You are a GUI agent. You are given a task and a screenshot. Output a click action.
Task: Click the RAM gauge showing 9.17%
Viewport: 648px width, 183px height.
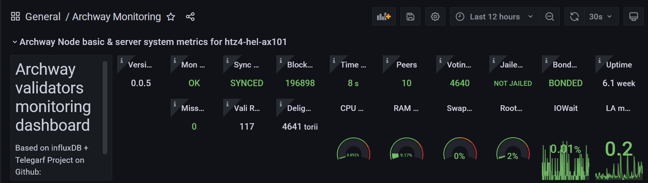pos(406,149)
